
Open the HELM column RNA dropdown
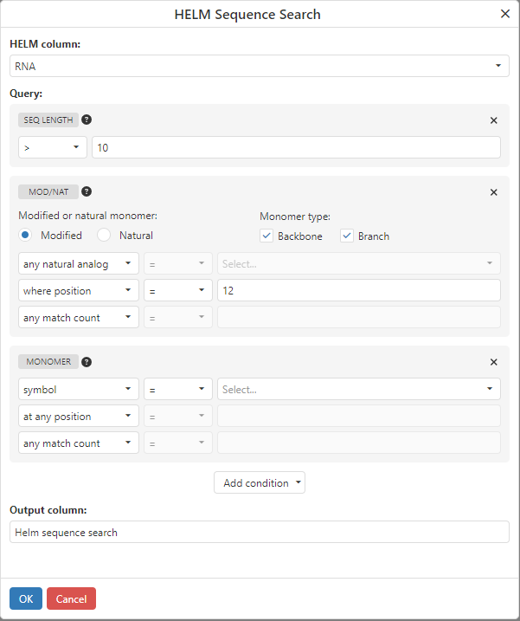(260, 66)
